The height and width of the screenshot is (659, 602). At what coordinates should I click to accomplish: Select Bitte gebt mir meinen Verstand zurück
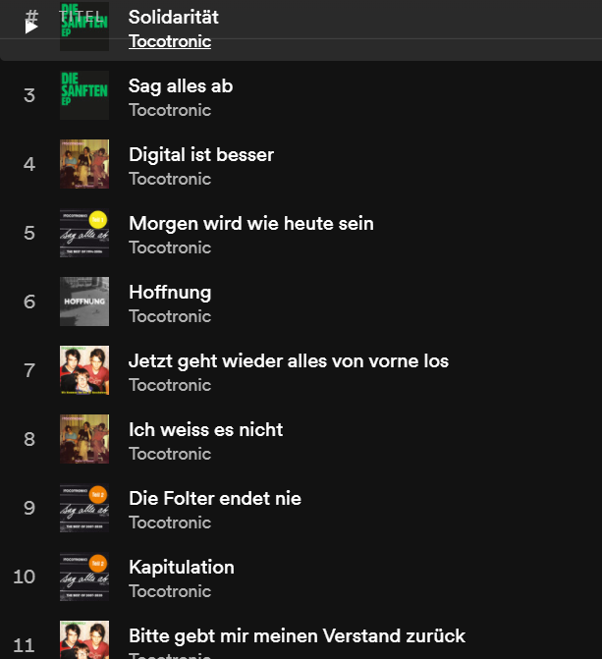tap(297, 635)
